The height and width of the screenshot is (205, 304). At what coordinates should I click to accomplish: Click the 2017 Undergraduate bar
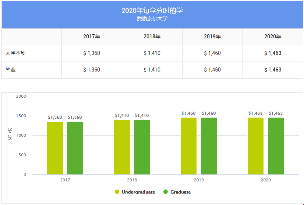[55, 148]
